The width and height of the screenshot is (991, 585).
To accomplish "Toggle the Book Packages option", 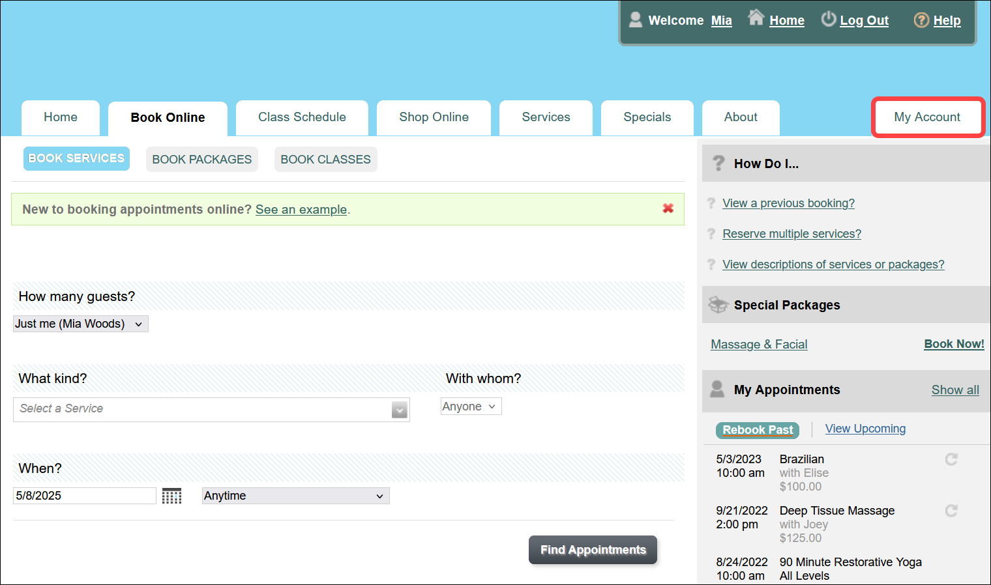I will click(201, 160).
